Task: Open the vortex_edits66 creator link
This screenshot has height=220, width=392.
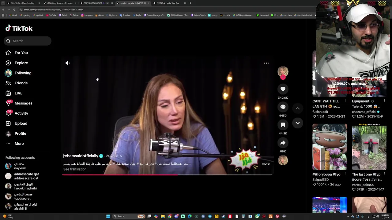Action: [x=363, y=185]
